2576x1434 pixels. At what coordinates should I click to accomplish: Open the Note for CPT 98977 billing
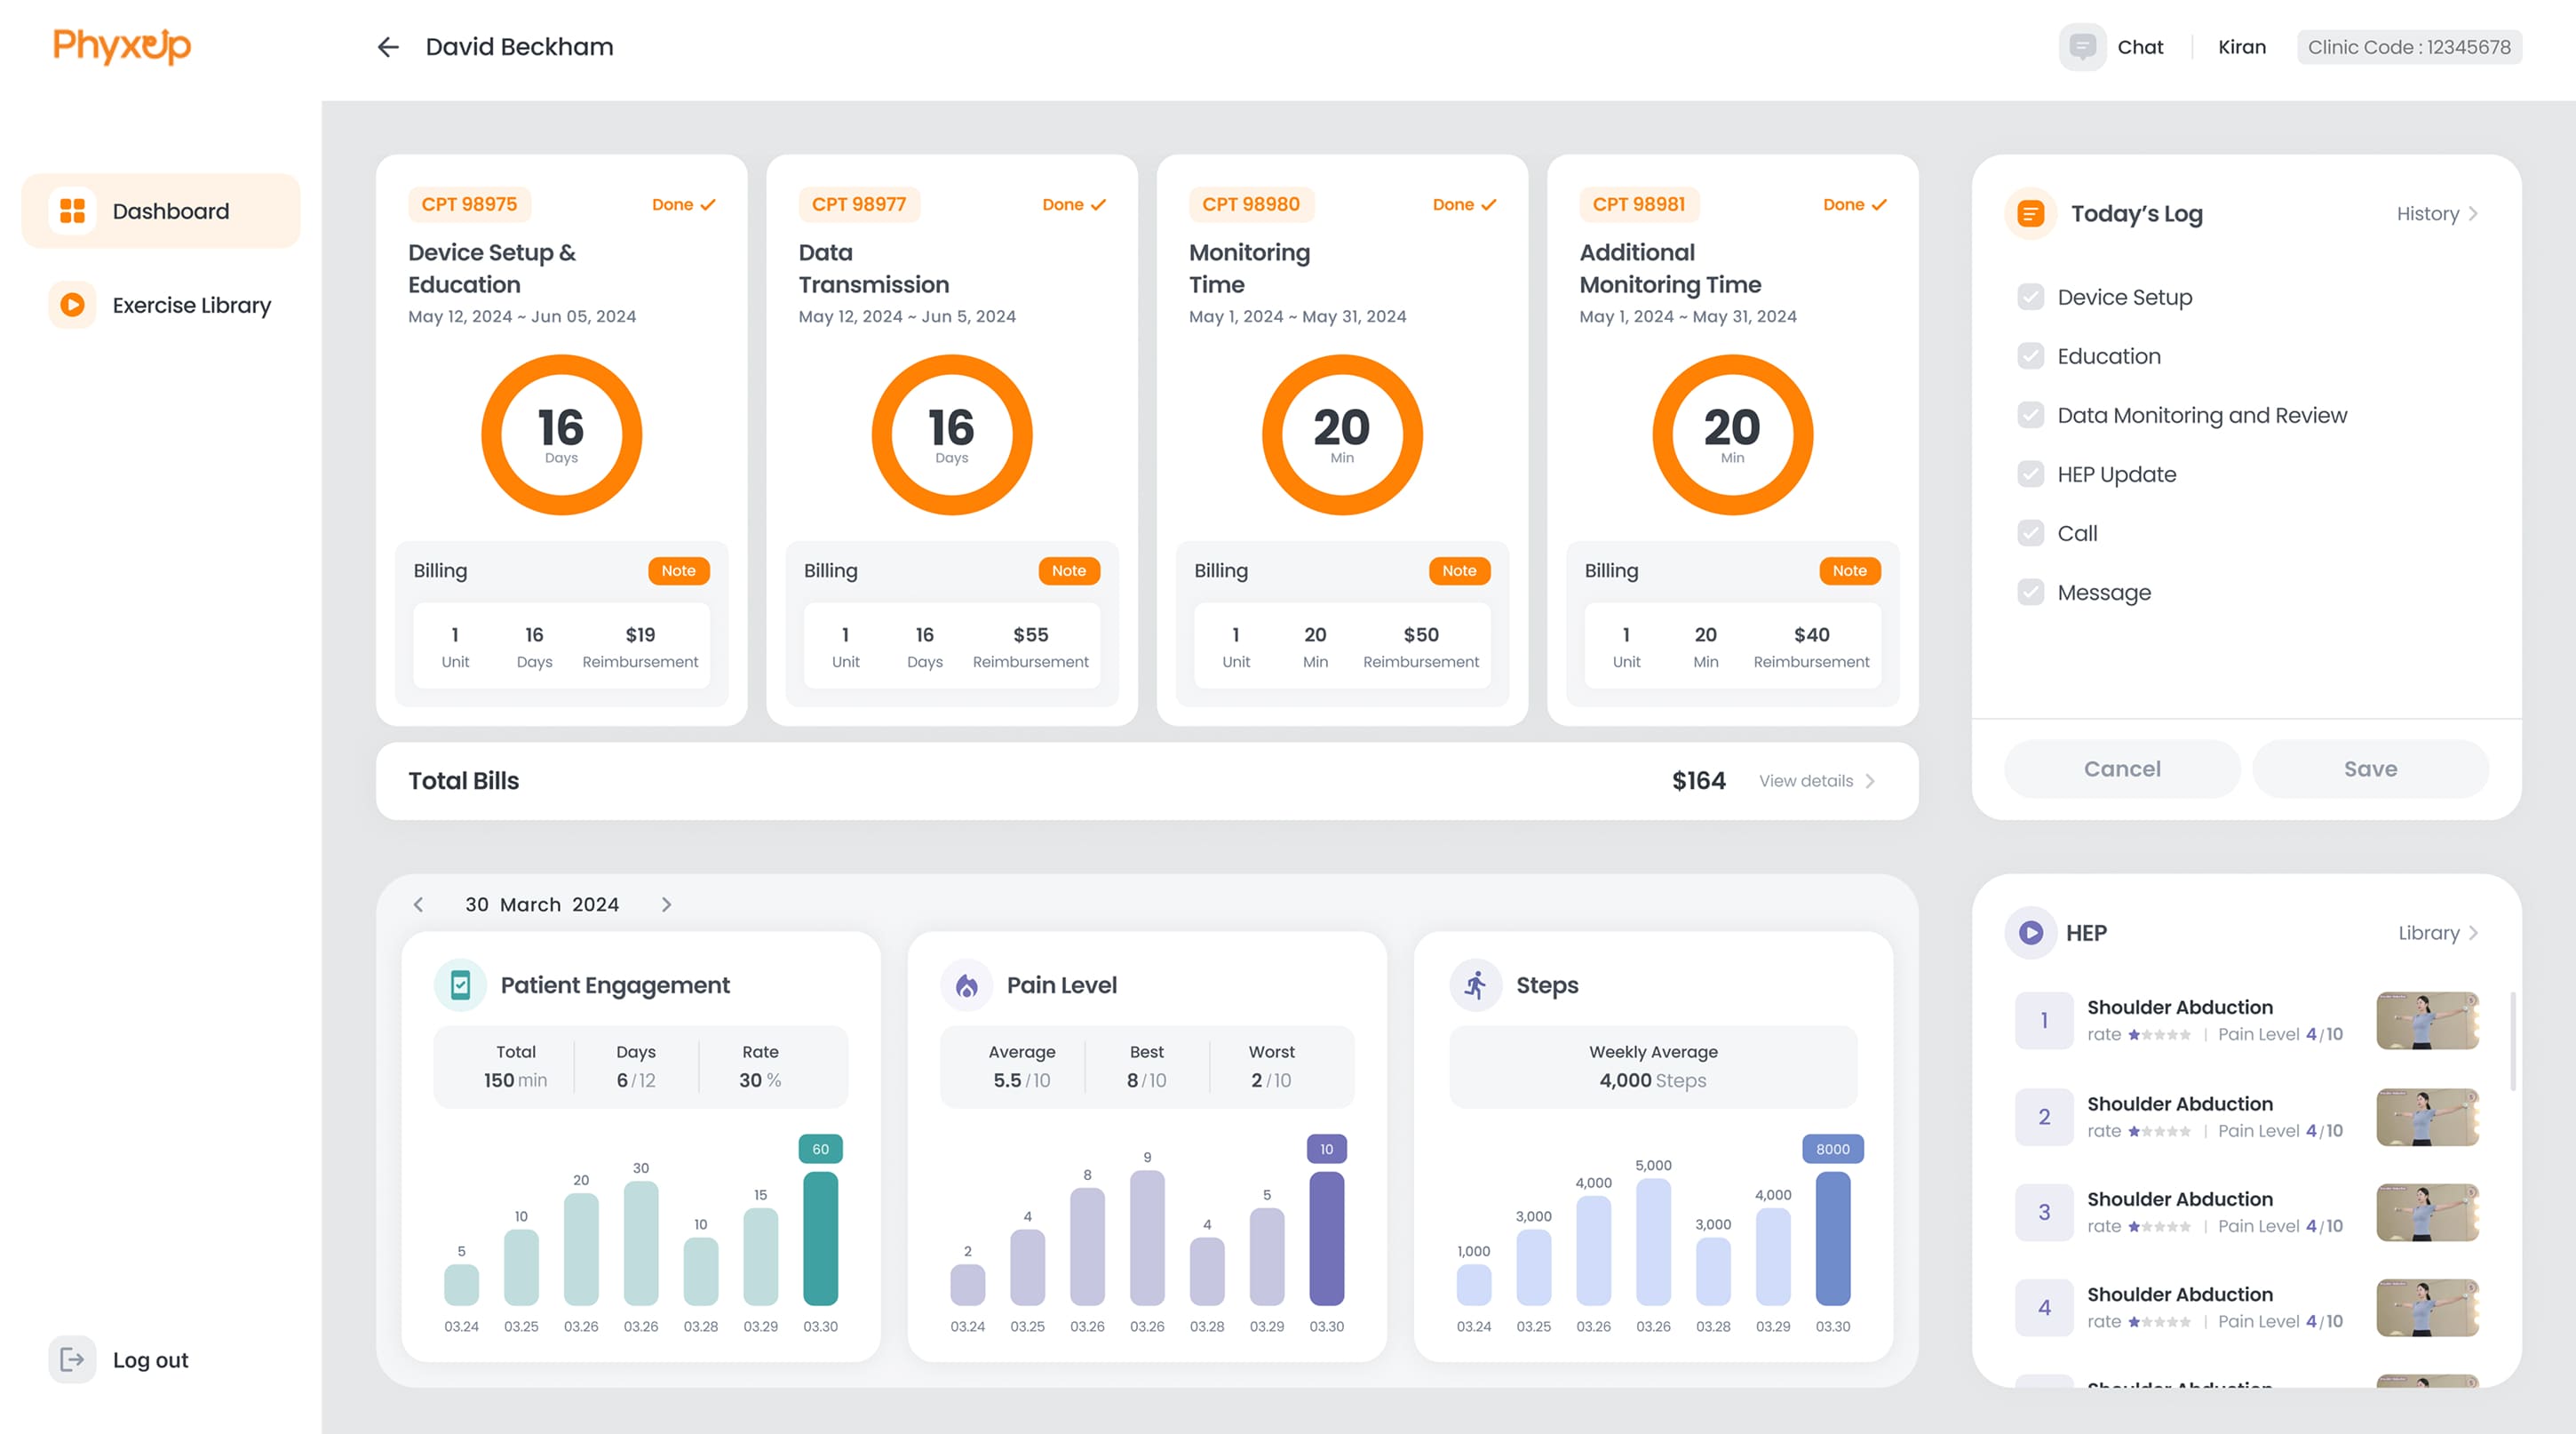(1068, 571)
